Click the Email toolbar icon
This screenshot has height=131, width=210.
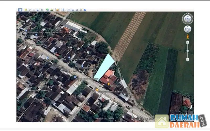coord(69,10)
